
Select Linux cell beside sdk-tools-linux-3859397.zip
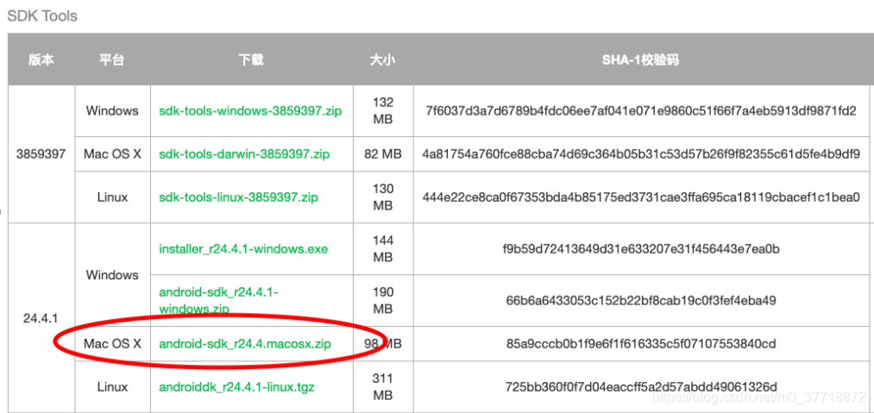coord(112,197)
